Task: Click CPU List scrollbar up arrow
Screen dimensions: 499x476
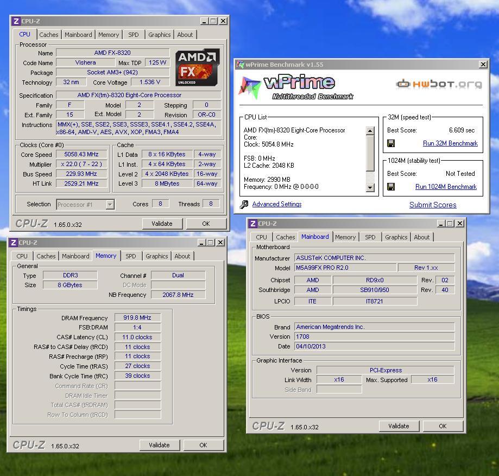Action: (x=370, y=131)
